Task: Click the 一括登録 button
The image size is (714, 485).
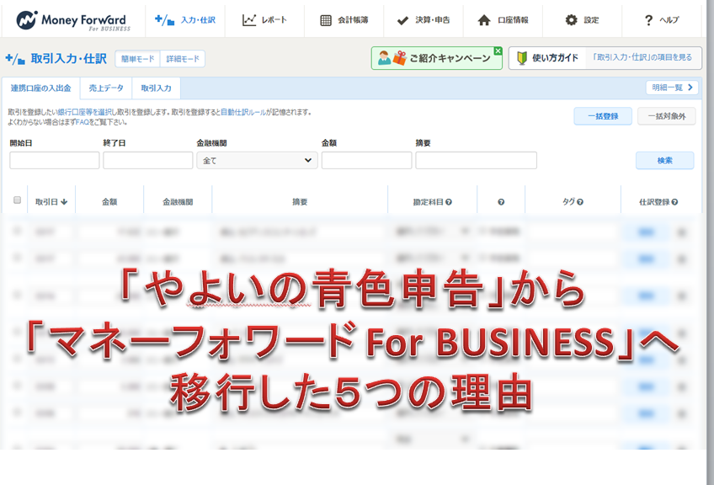Action: click(x=603, y=116)
